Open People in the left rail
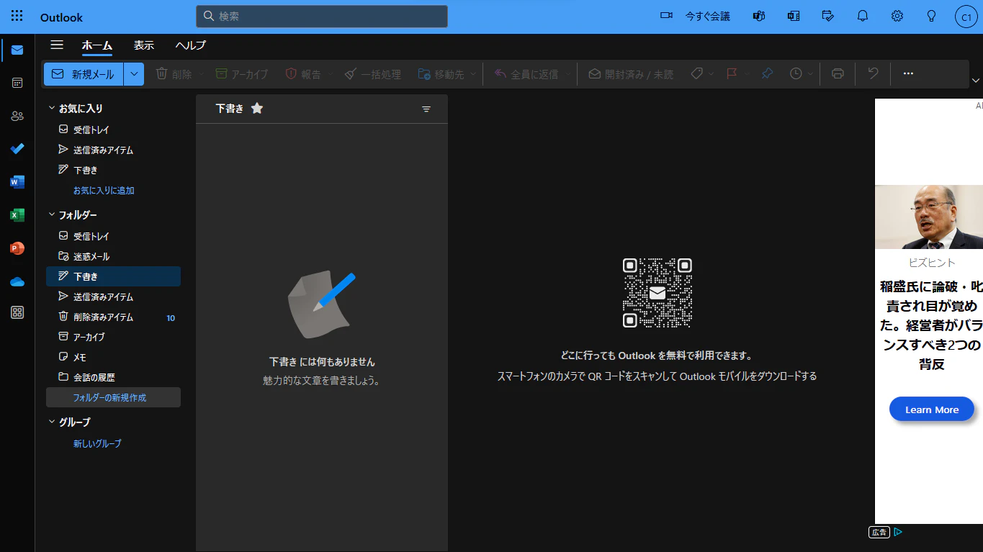This screenshot has height=552, width=983. pyautogui.click(x=17, y=116)
